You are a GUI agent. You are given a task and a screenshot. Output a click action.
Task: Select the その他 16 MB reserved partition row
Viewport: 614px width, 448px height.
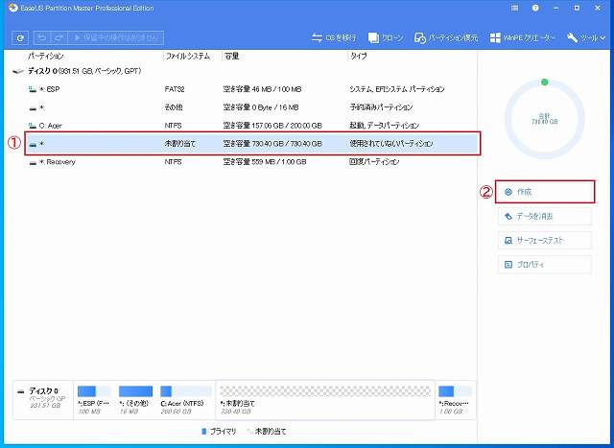tap(250, 107)
